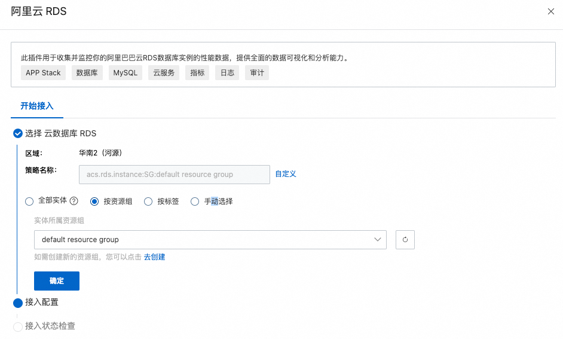
Task: Switch to the 开始接入 tab
Action: coord(37,106)
